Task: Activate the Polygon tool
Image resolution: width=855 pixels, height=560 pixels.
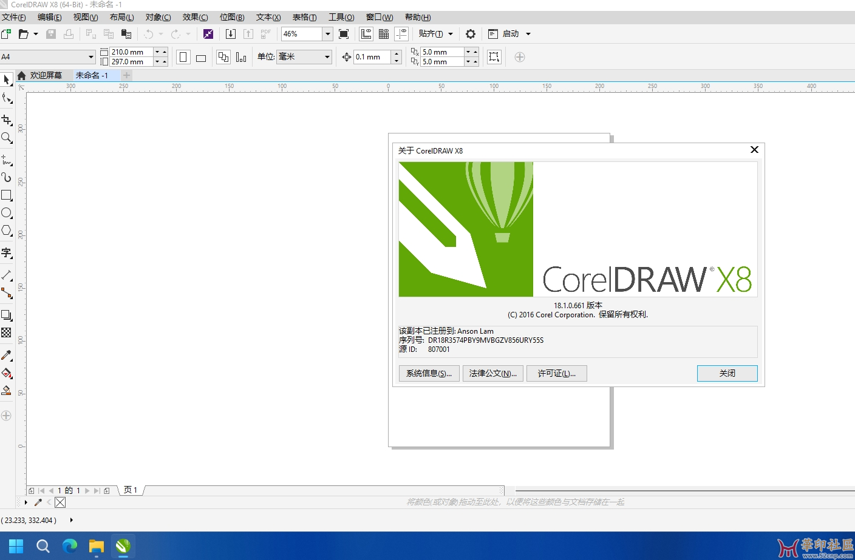Action: tap(7, 231)
